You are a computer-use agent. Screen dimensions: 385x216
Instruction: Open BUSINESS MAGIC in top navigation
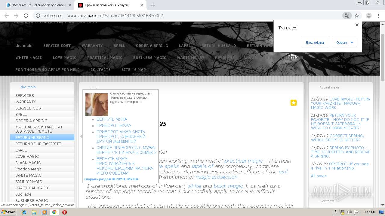click(x=150, y=58)
